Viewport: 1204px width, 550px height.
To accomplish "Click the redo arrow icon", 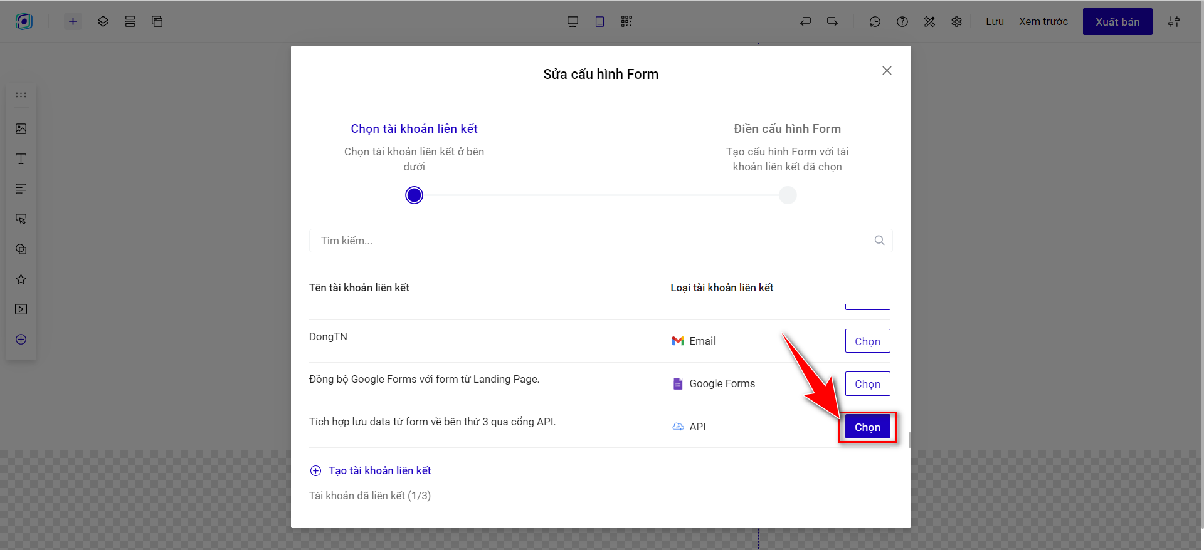I will click(832, 21).
